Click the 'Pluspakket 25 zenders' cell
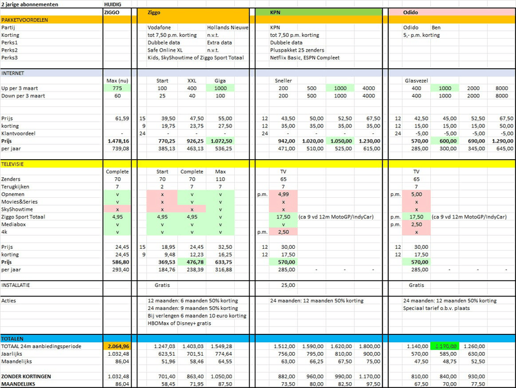 (297, 50)
